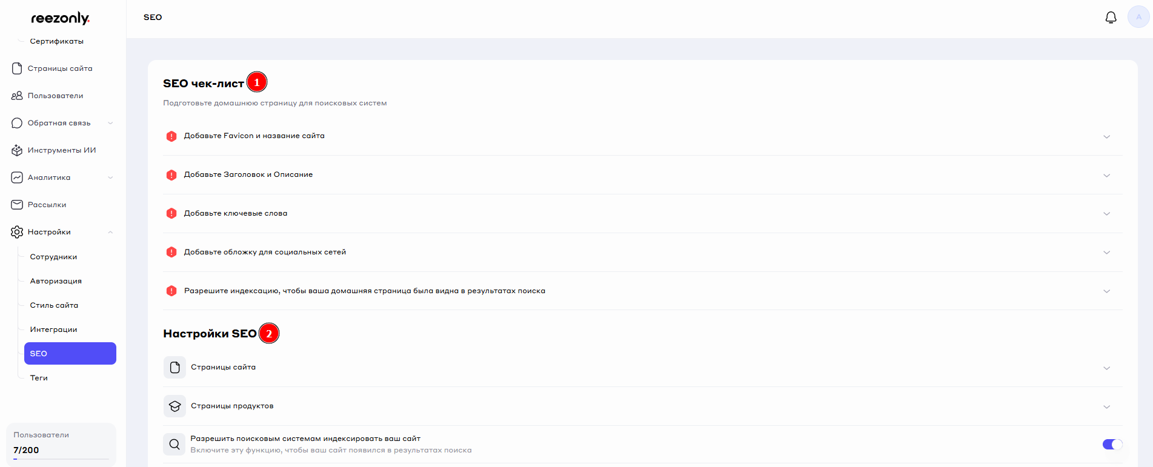Click the Инструменты ИИ sidebar icon
The width and height of the screenshot is (1153, 467).
coord(17,150)
